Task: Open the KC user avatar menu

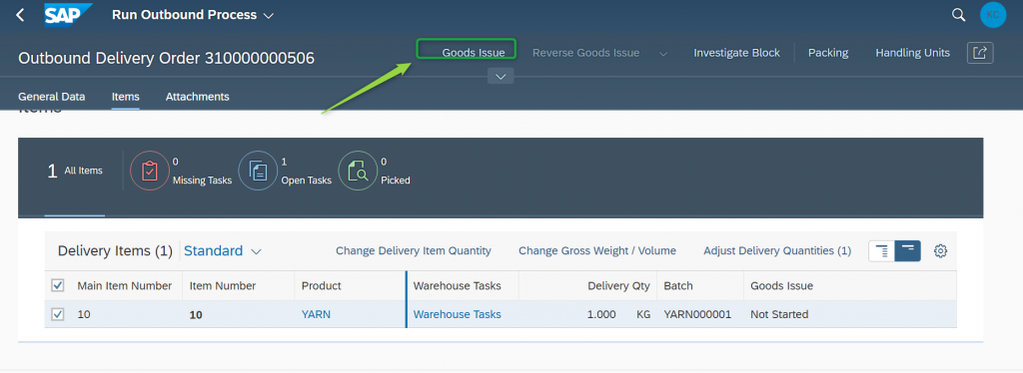Action: click(993, 15)
